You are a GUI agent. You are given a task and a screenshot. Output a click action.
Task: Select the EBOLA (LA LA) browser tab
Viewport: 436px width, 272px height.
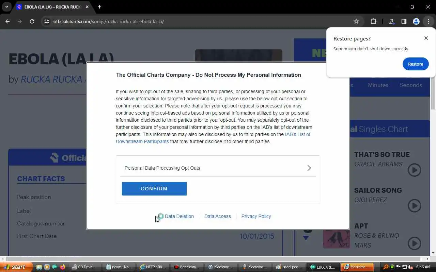pos(53,7)
